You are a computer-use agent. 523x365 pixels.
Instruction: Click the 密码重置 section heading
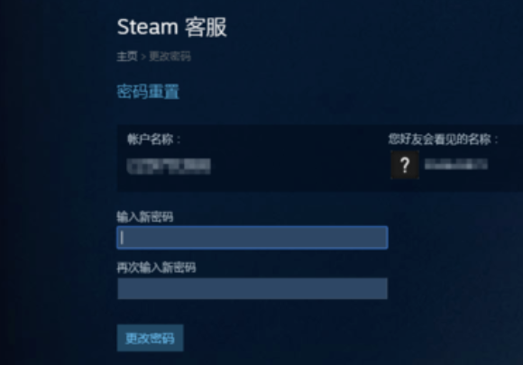[148, 91]
